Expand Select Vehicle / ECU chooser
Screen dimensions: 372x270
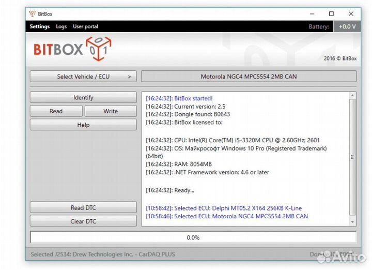click(x=83, y=77)
